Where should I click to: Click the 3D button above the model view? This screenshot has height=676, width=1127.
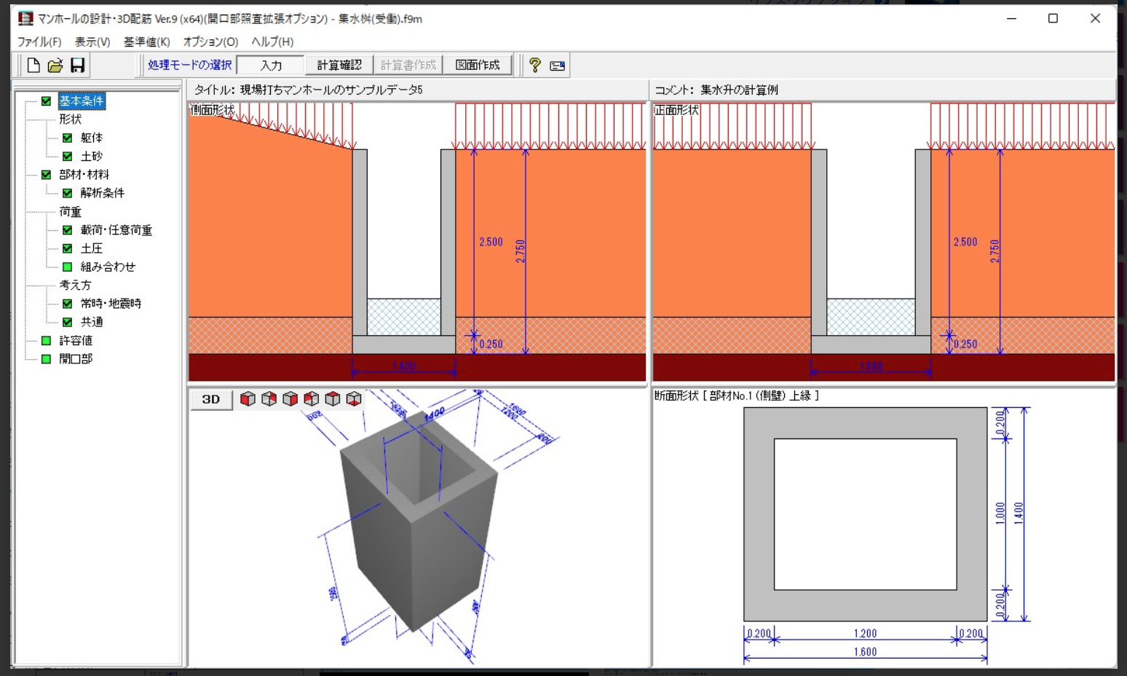coord(211,399)
